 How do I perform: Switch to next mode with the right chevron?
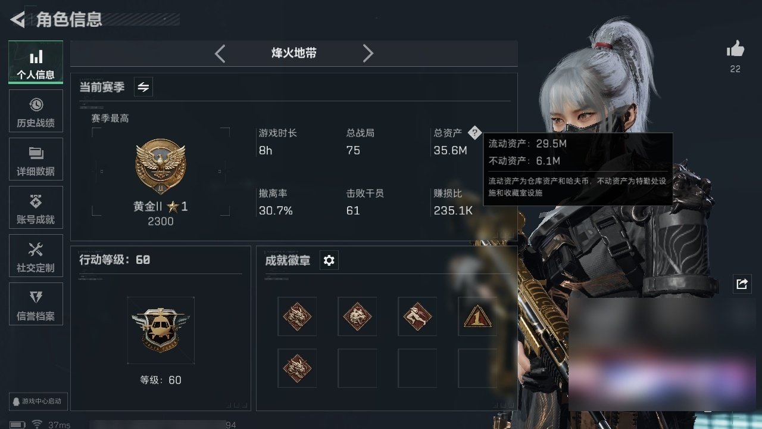click(368, 54)
